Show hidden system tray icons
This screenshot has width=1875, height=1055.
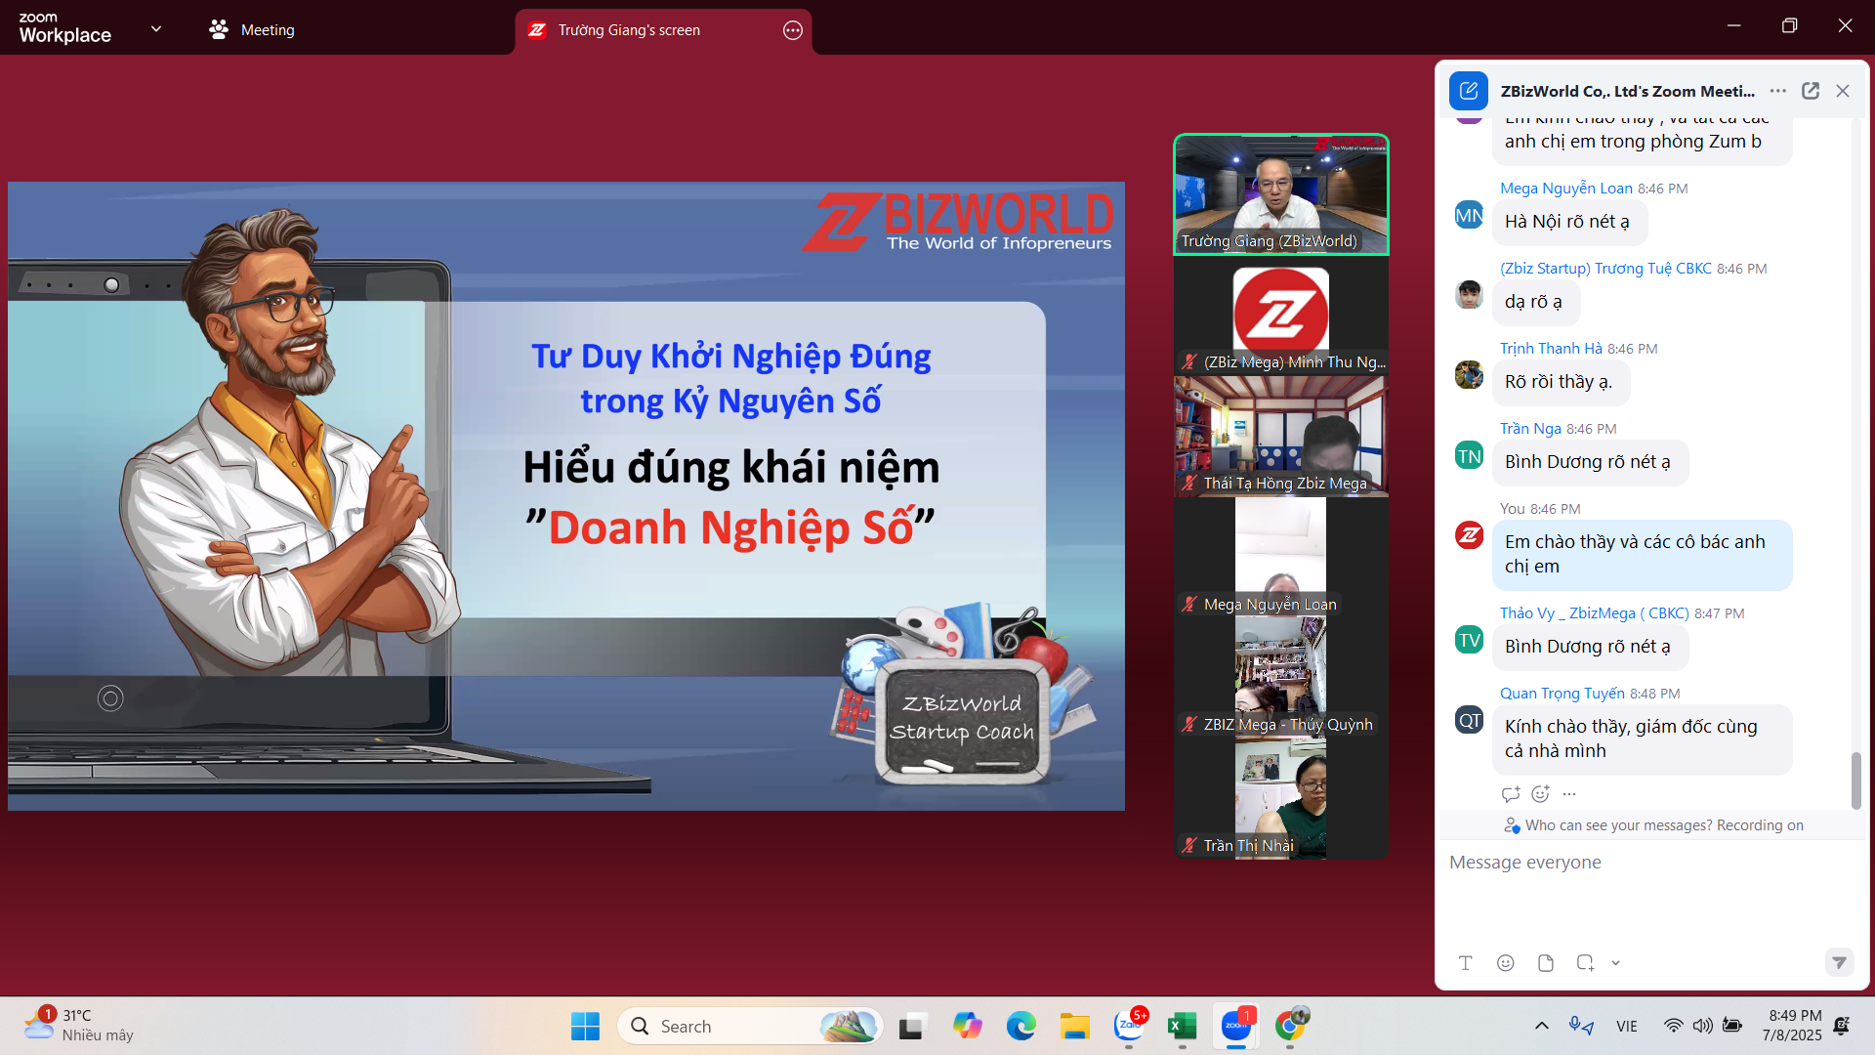click(1542, 1026)
